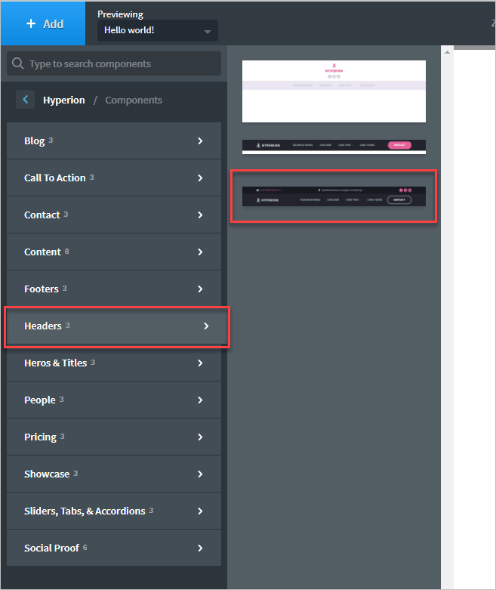Expand the Pricing chevron arrow

200,437
